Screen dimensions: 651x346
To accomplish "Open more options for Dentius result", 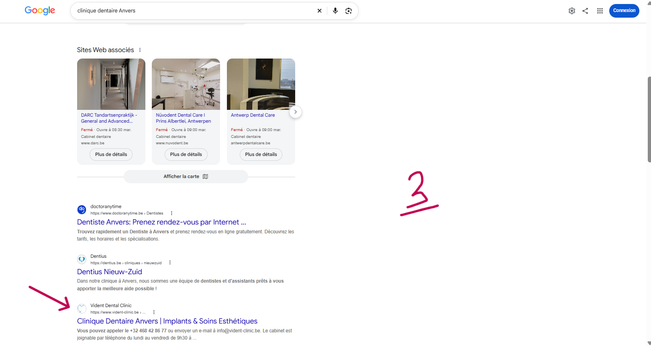I will [x=170, y=263].
